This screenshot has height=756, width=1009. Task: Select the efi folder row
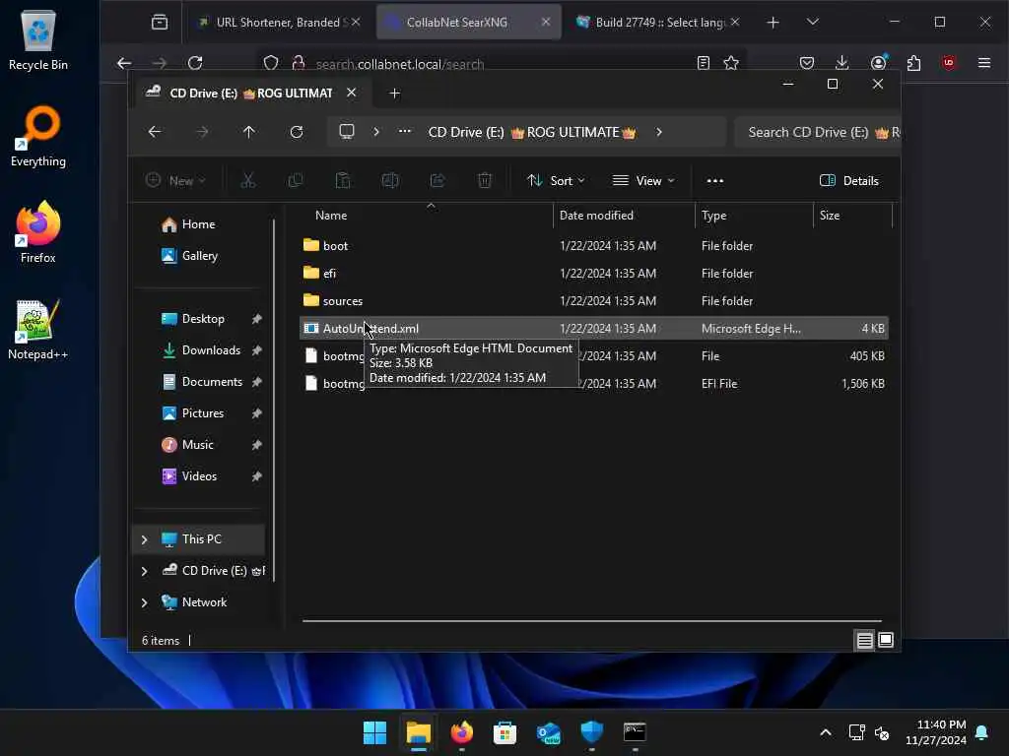click(594, 274)
